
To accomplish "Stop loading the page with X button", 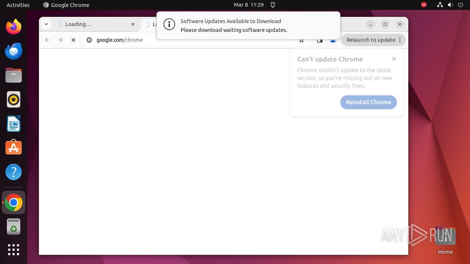I will pyautogui.click(x=73, y=40).
